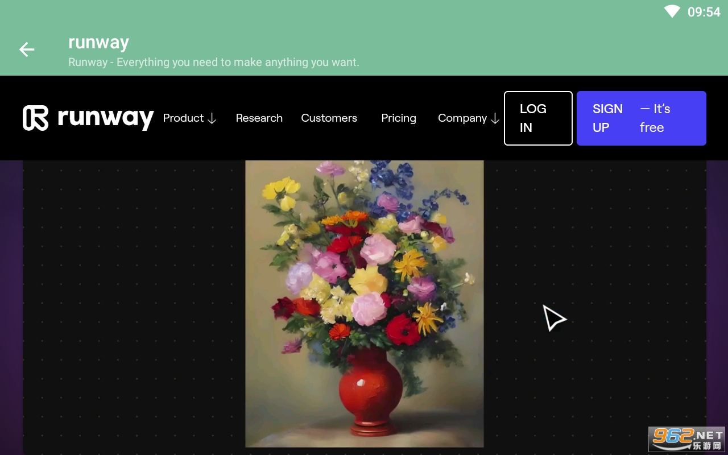
Task: Click the runway wordmark in navbar
Action: tap(105, 118)
